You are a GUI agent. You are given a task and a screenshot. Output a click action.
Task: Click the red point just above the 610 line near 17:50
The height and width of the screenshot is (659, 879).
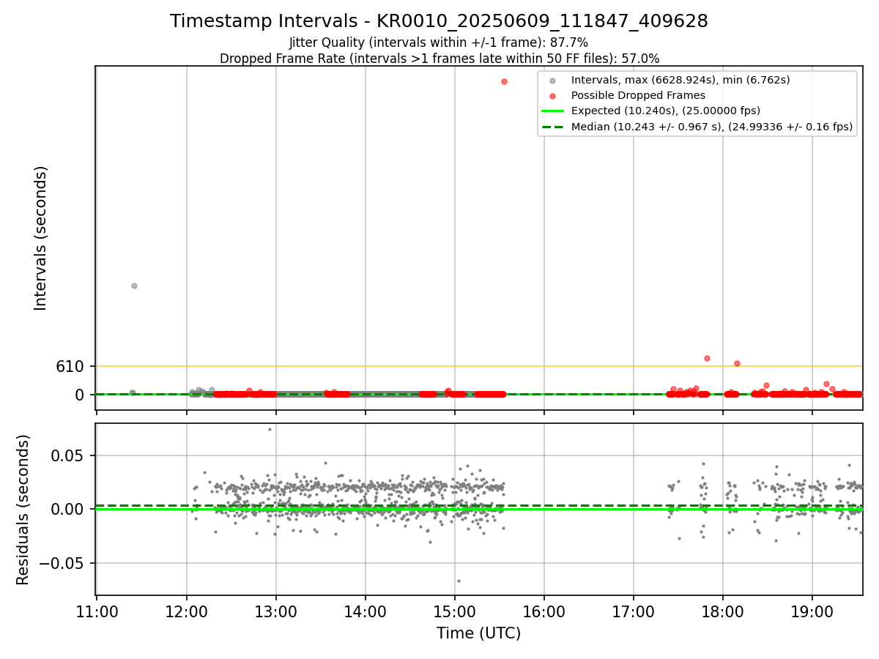pos(707,358)
